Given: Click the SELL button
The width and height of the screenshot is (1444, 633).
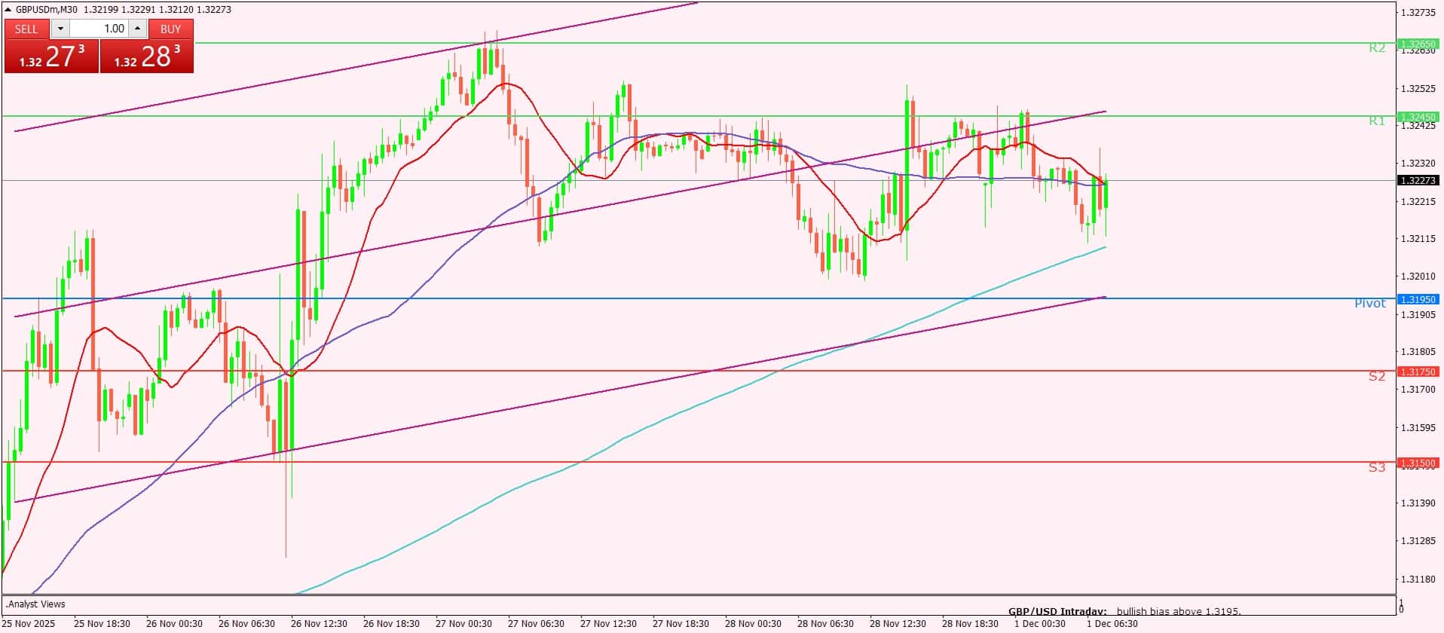Looking at the screenshot, I should tap(26, 29).
